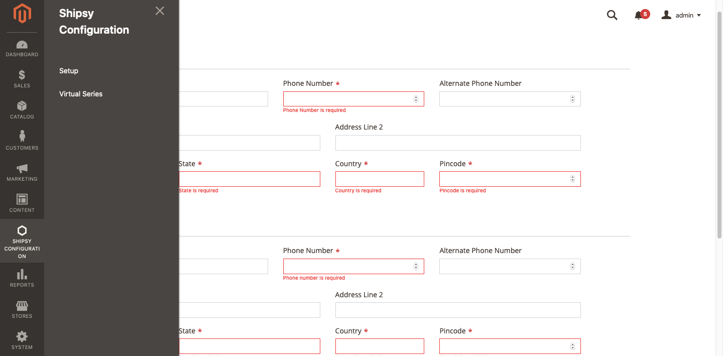Image resolution: width=723 pixels, height=356 pixels.
Task: Click the Magento logo icon
Action: click(22, 14)
